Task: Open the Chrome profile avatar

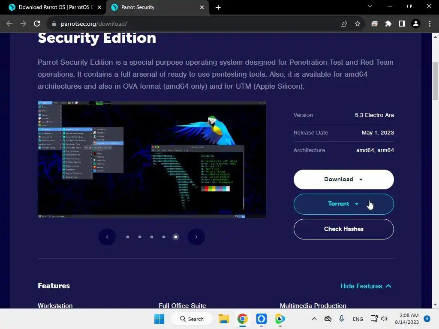Action: pos(416,24)
